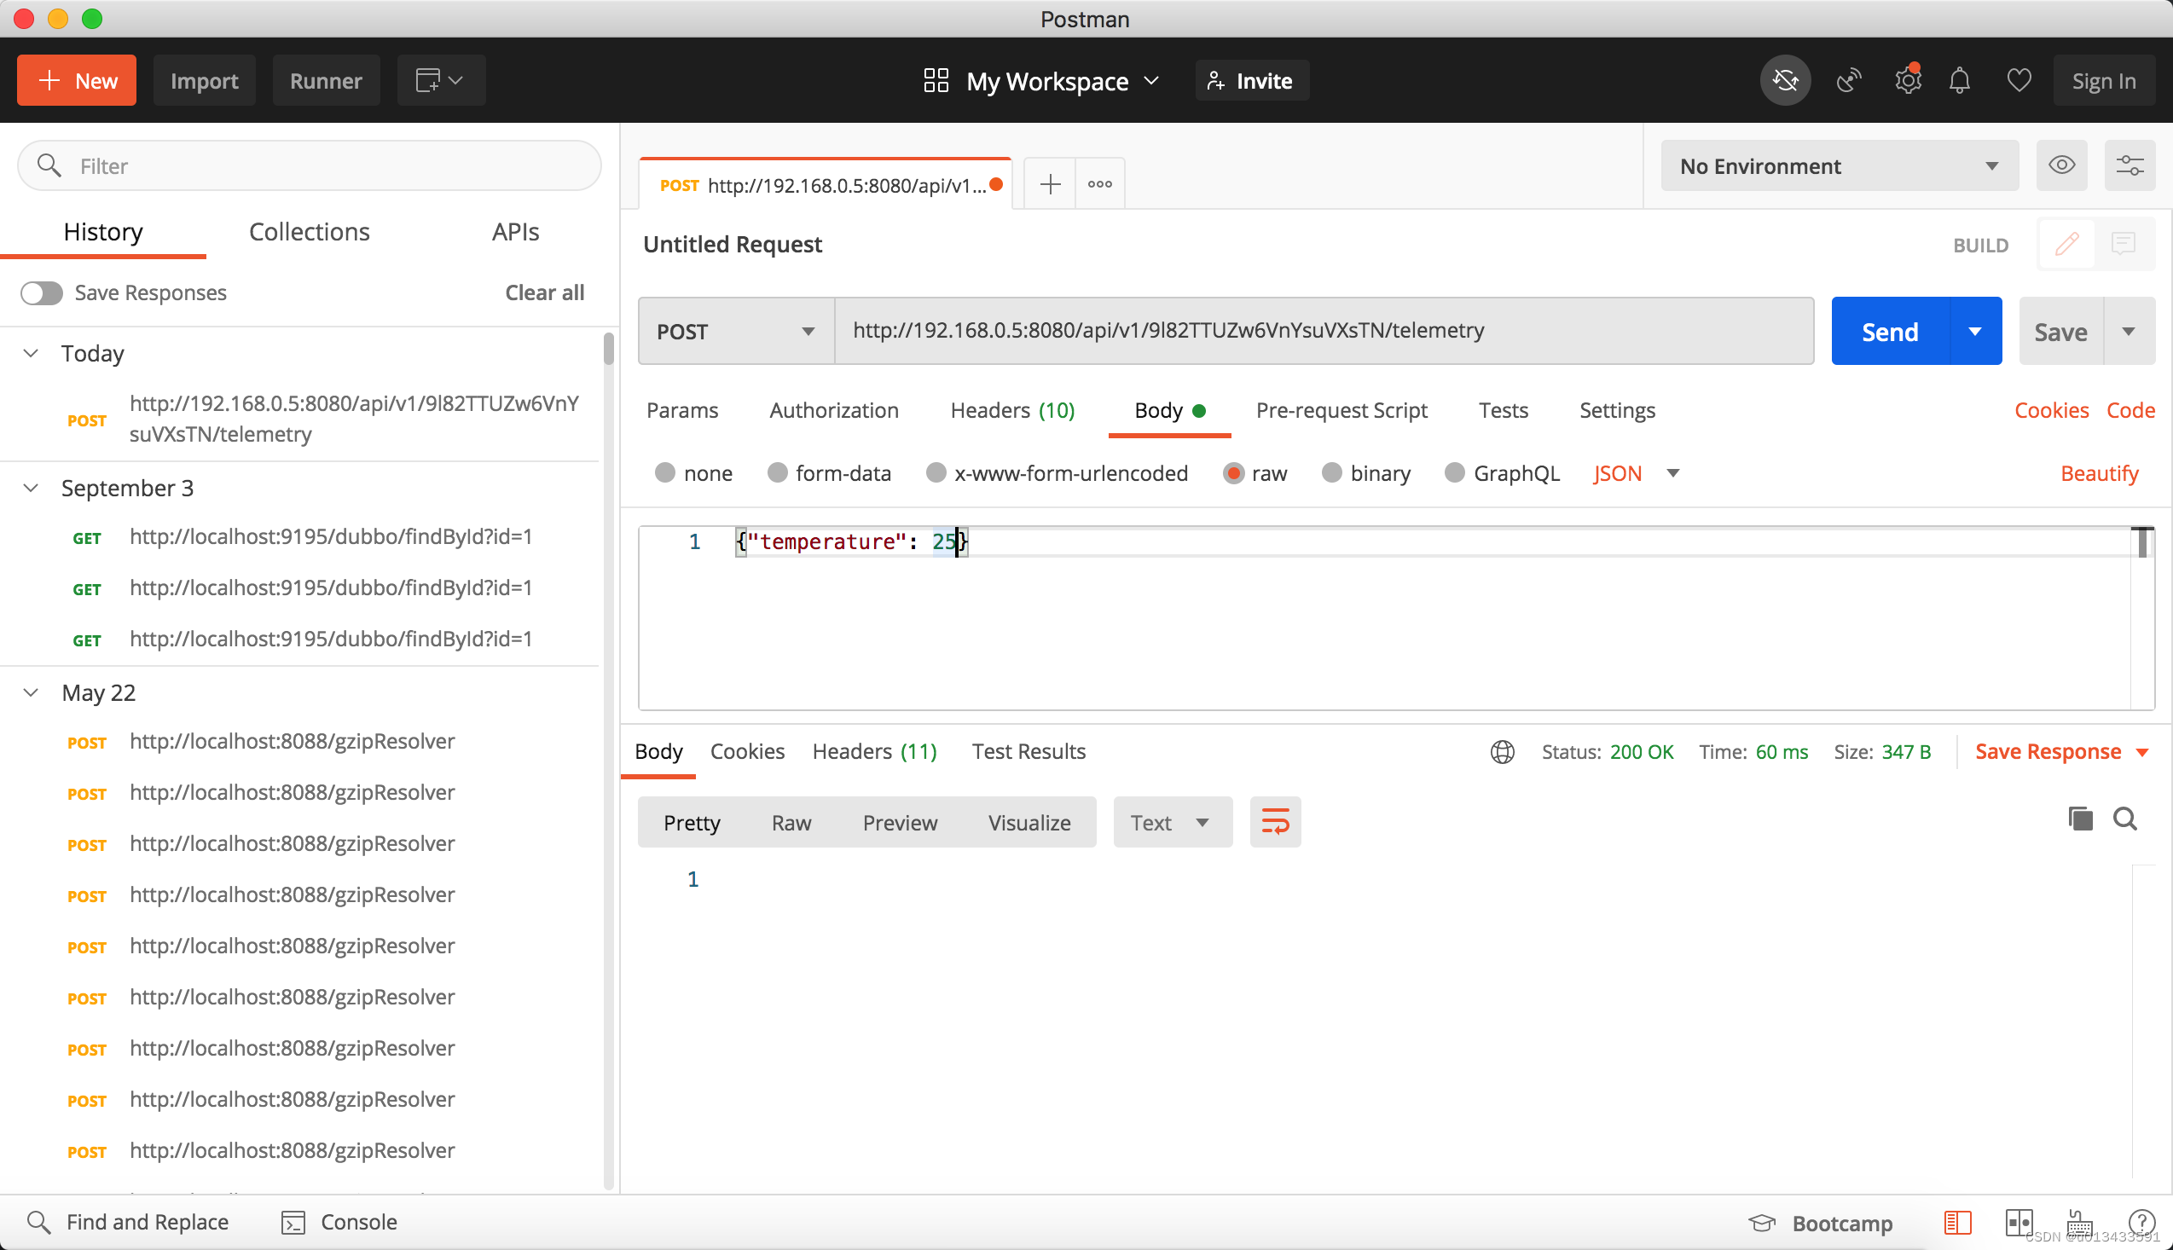The image size is (2173, 1250).
Task: Open the JSON format dropdown
Action: click(x=1636, y=473)
